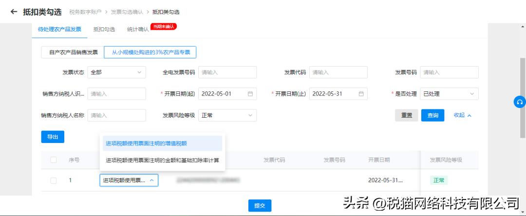Focus the 发票代码 input field
This screenshot has height=216, width=526.
pos(338,72)
